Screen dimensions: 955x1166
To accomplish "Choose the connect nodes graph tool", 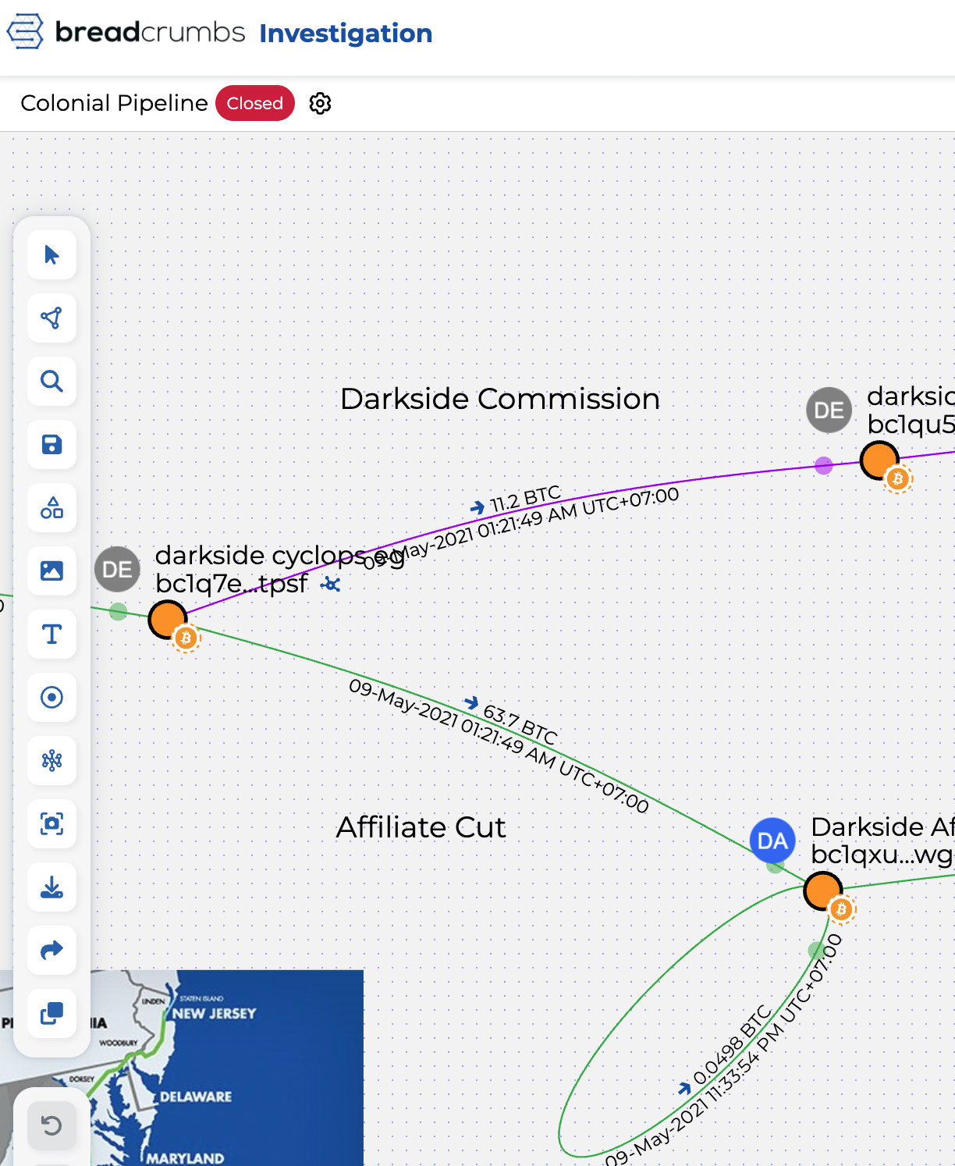I will point(51,318).
